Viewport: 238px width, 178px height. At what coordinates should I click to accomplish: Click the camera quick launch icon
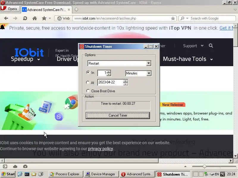(41, 174)
